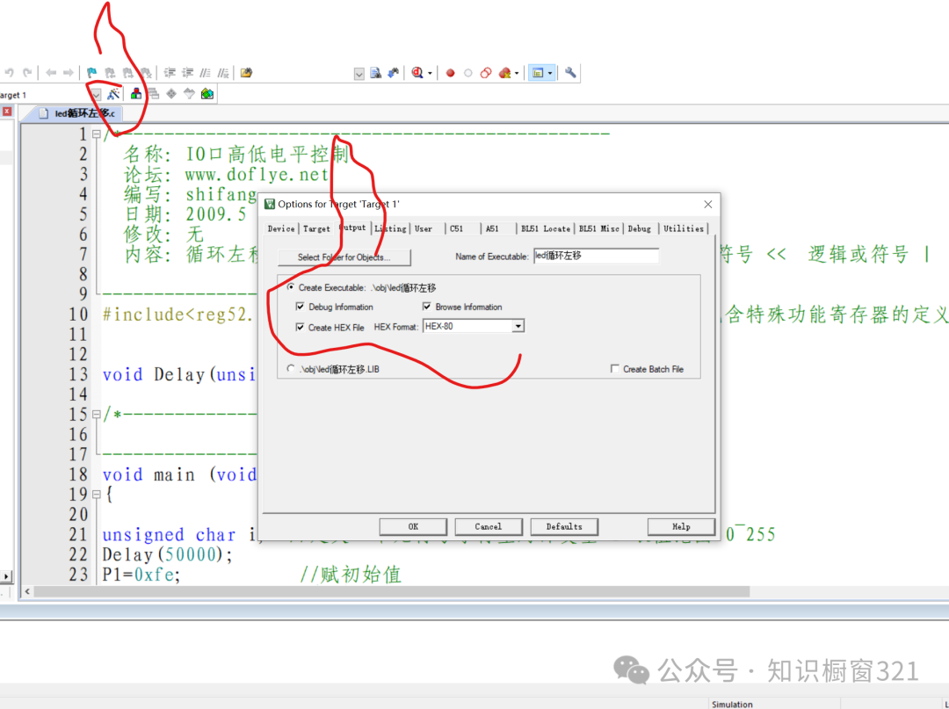Click the Defaults button
This screenshot has width=949, height=709.
point(564,526)
